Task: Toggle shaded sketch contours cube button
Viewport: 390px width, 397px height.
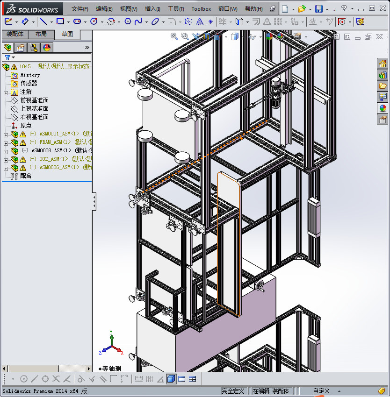Action: tap(171, 379)
